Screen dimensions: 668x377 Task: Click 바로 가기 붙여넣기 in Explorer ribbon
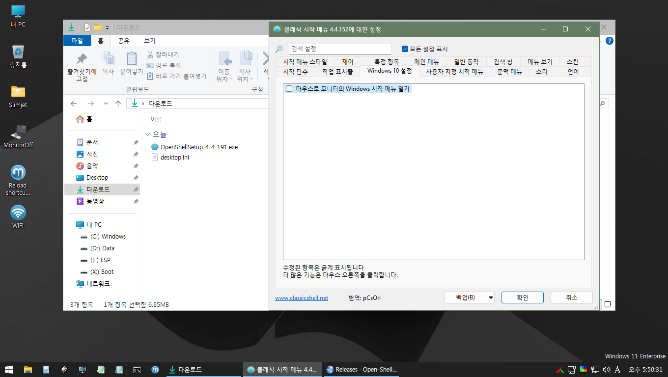[x=176, y=76]
